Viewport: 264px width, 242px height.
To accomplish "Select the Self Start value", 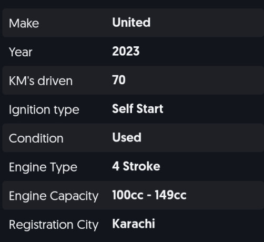I will pyautogui.click(x=138, y=109).
